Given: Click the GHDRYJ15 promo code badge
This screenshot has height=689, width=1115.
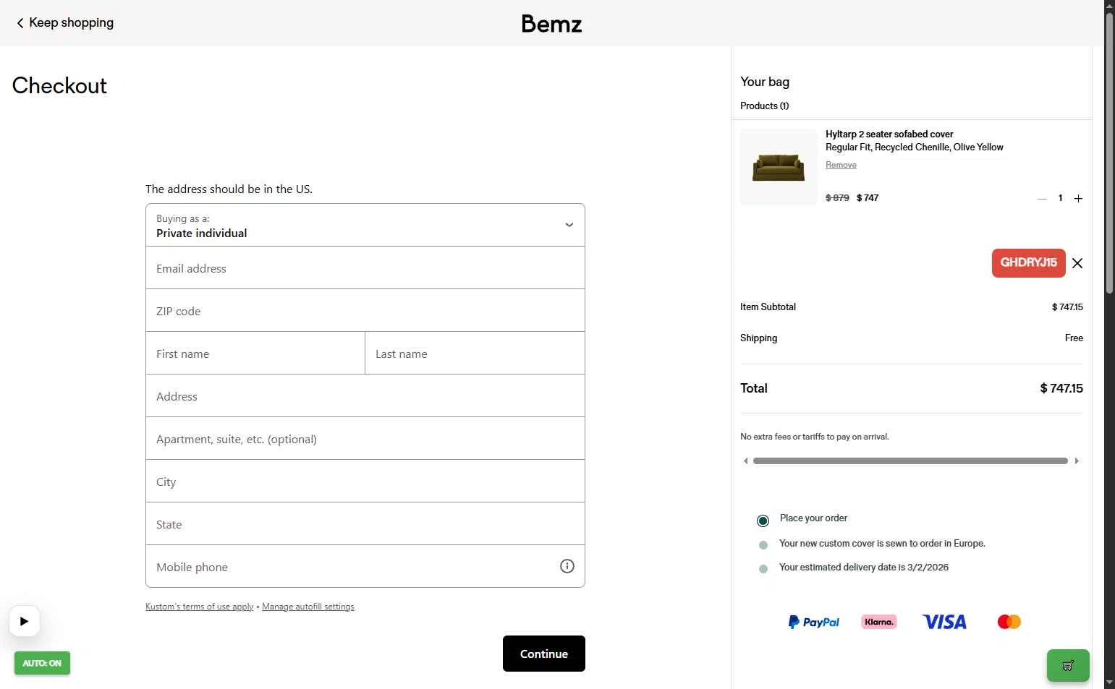Looking at the screenshot, I should (1028, 263).
